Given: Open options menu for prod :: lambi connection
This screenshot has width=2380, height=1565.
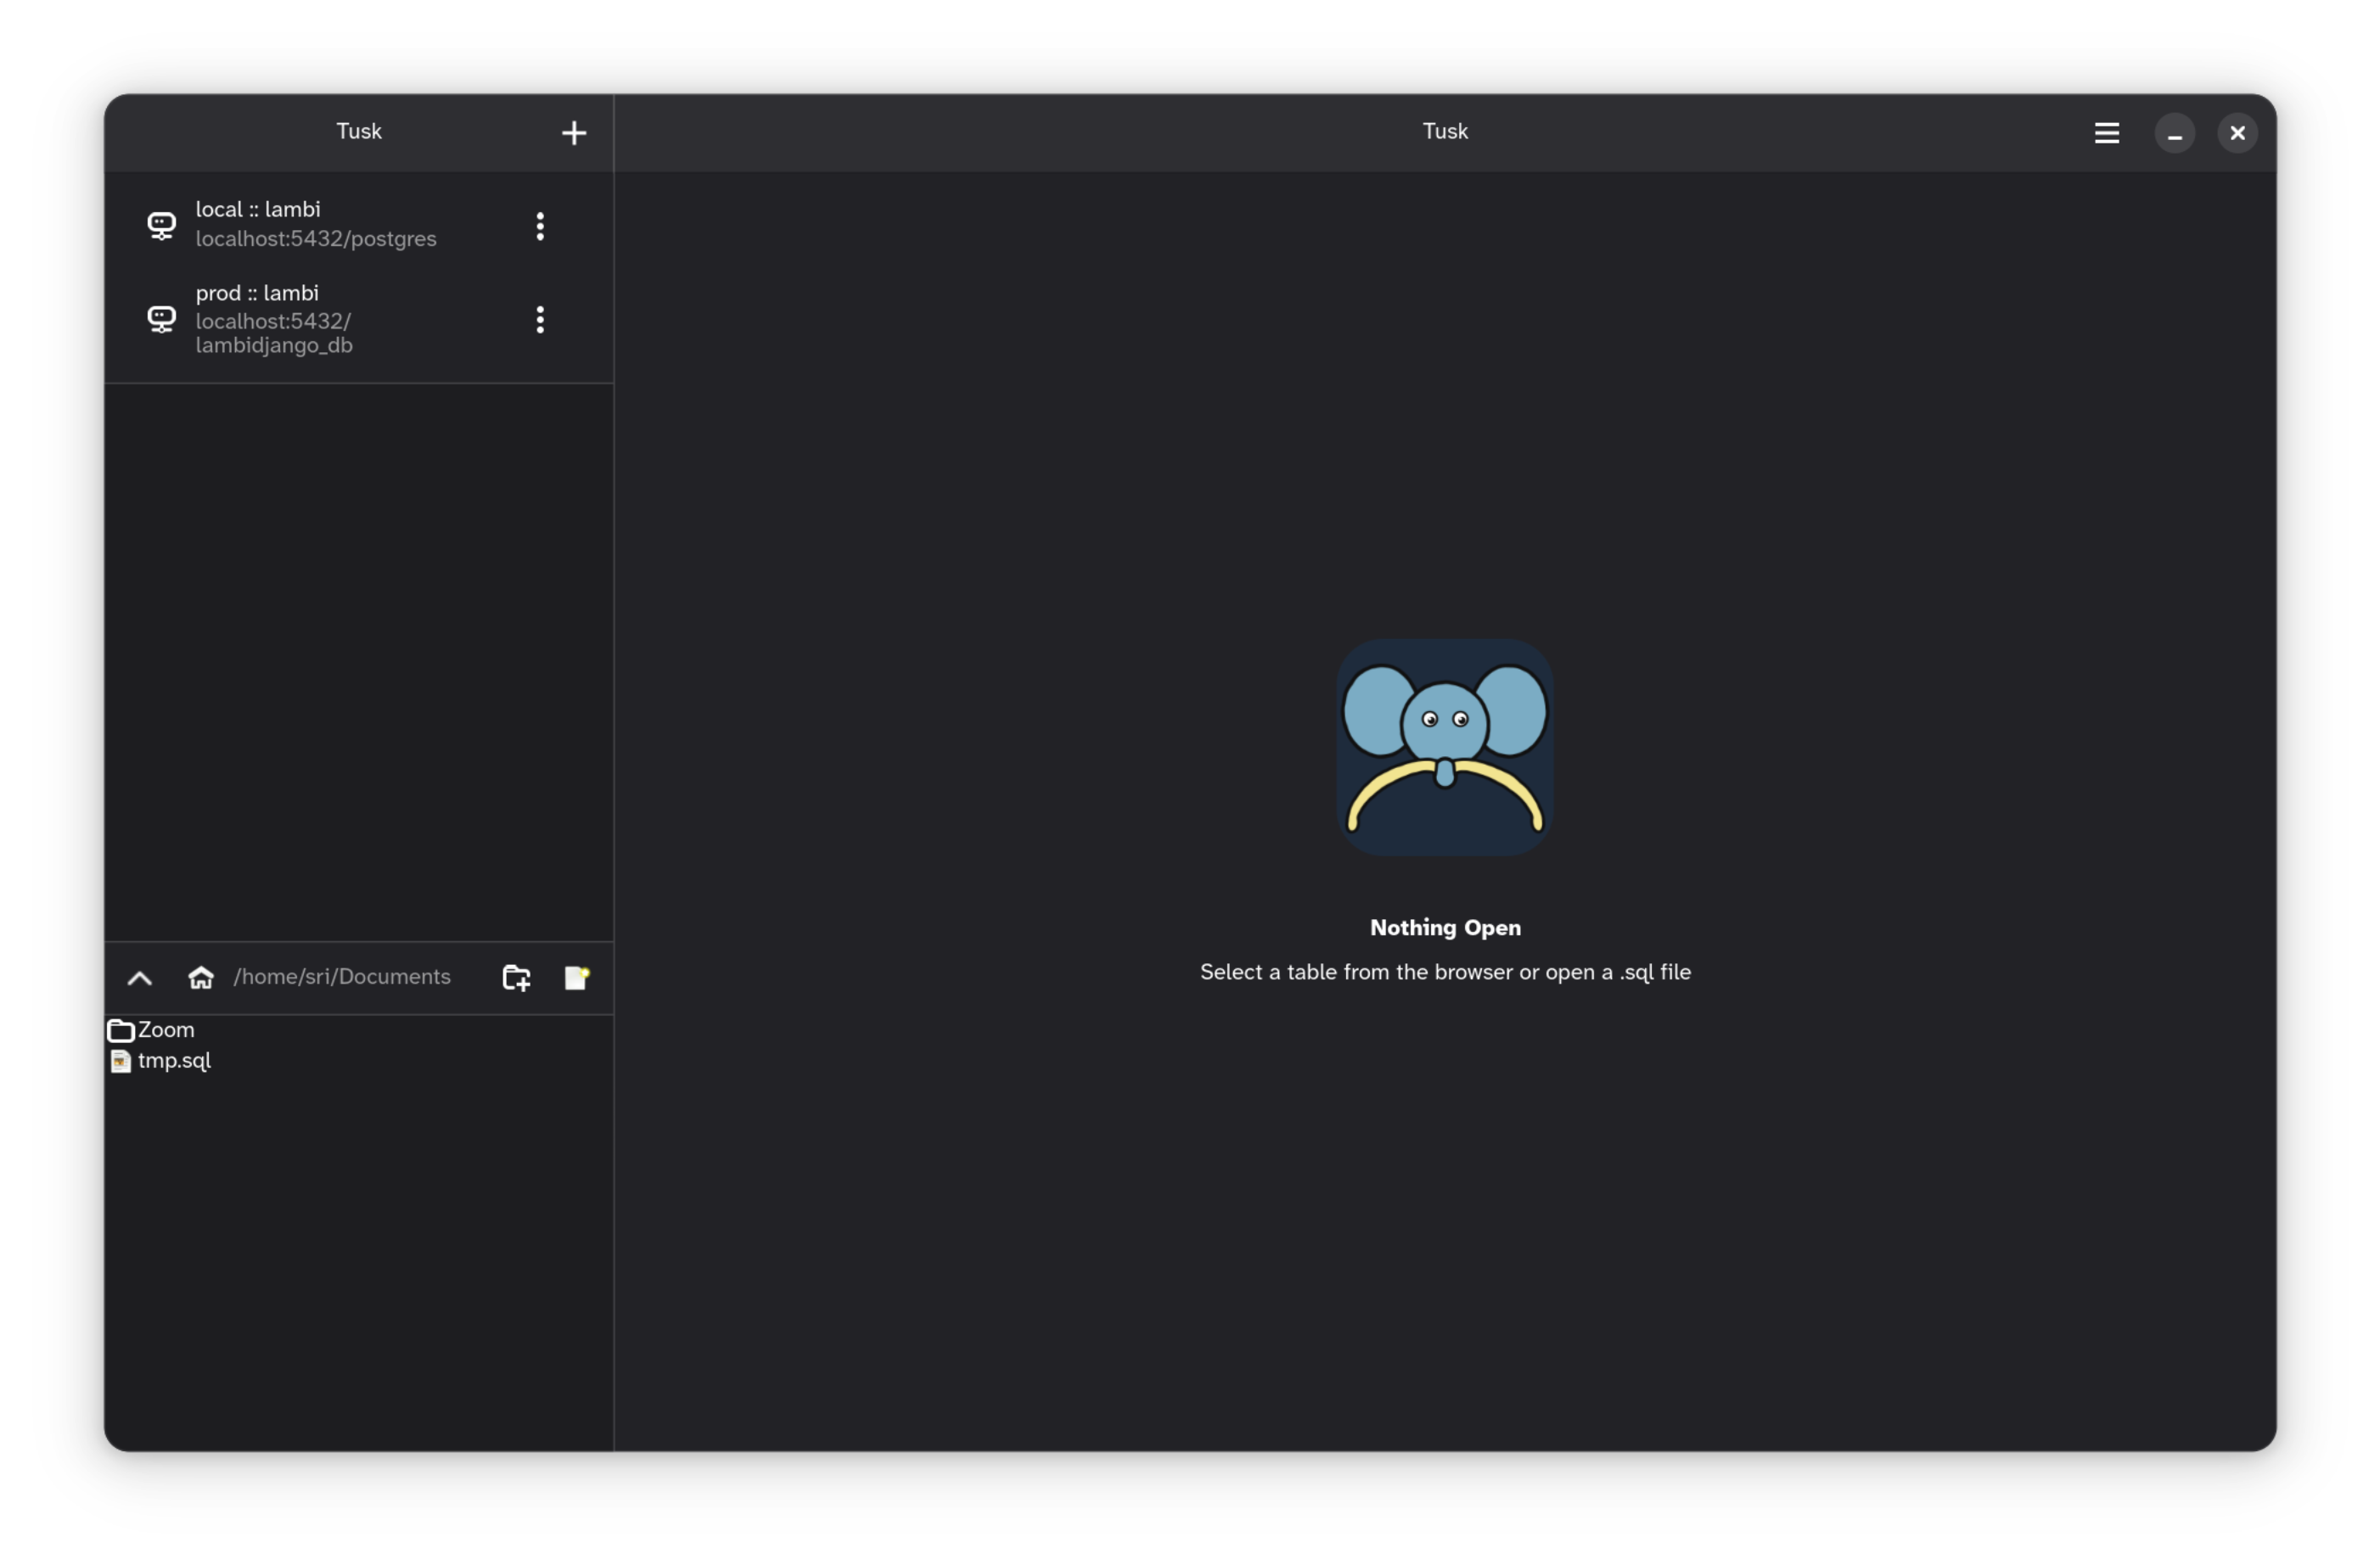Looking at the screenshot, I should click(x=540, y=319).
